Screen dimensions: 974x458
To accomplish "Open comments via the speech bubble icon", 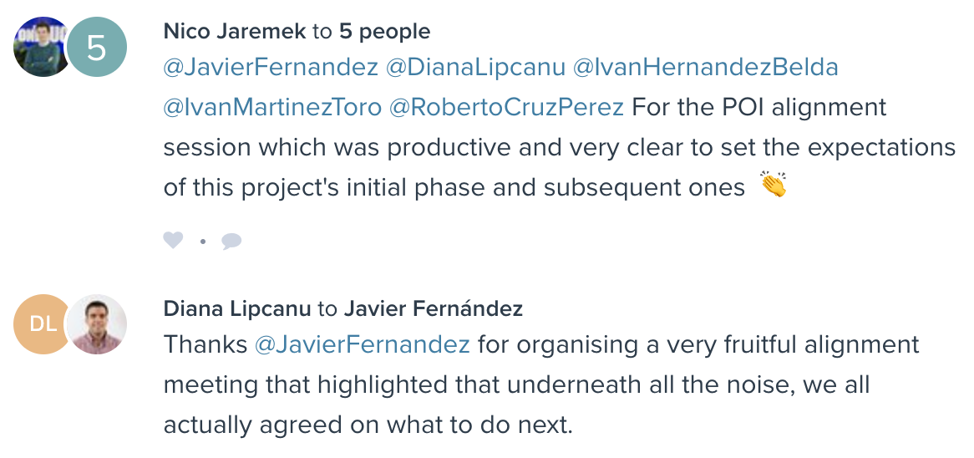I will [231, 241].
